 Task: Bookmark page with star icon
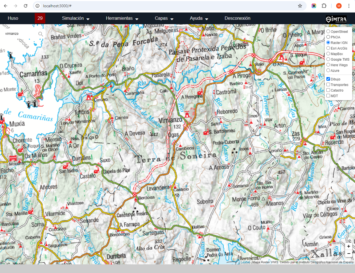pos(300,6)
